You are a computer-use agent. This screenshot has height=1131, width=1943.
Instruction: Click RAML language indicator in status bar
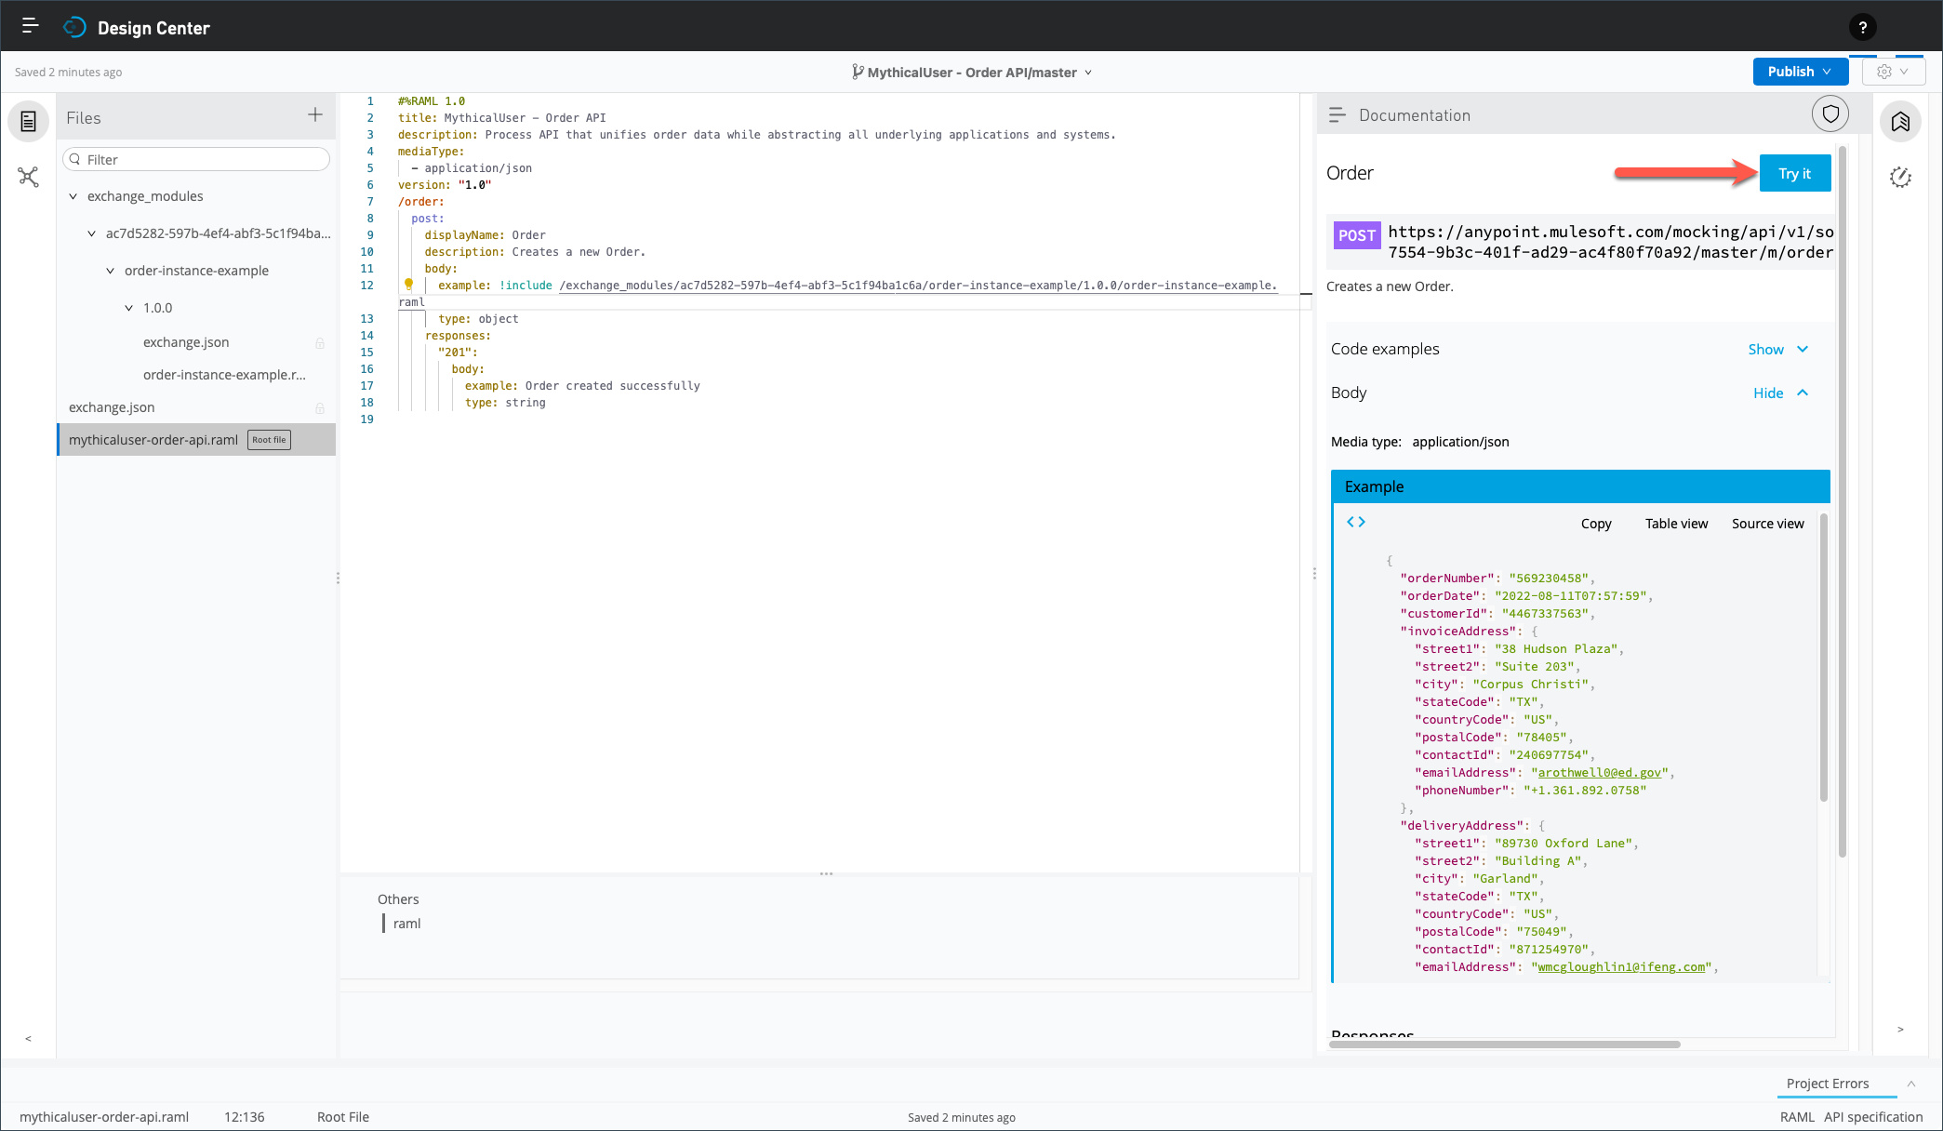[x=1797, y=1117]
